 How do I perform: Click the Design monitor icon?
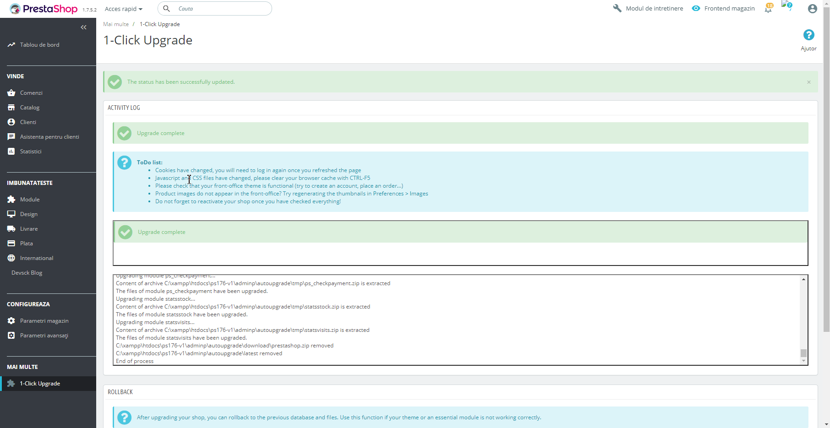tap(11, 214)
